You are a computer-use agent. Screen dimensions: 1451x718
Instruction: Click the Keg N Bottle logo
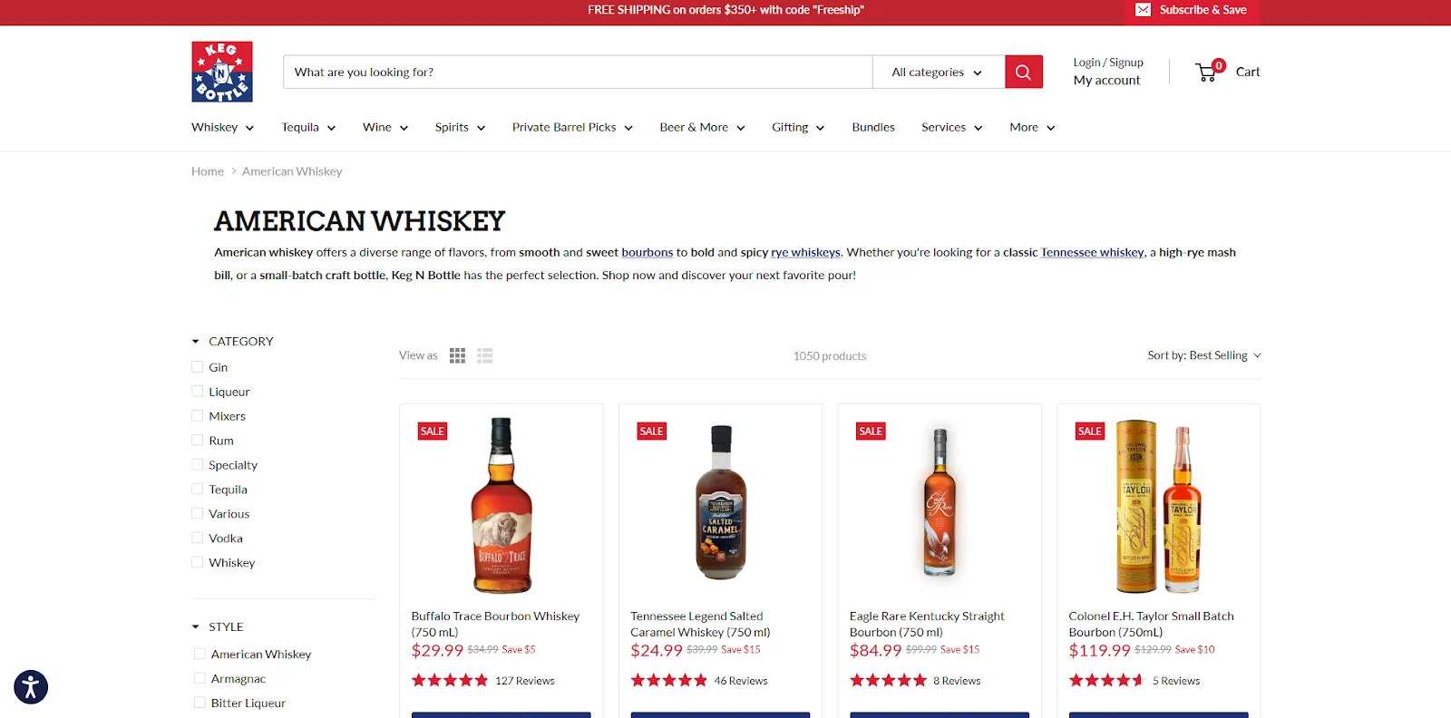tap(222, 72)
